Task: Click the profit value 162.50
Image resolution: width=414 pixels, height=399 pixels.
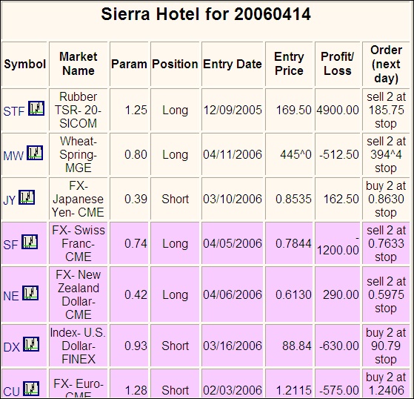Action: click(x=341, y=199)
